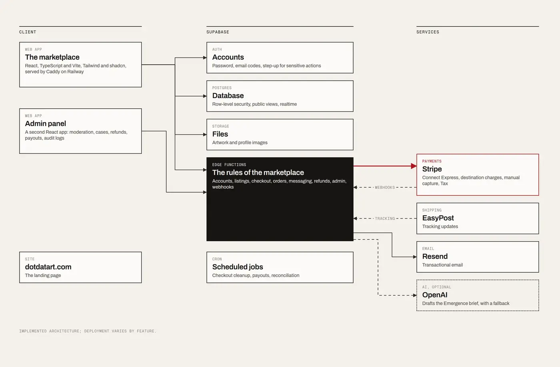
Task: Click the EDGE FUNCTIONS label
Action: [229, 165]
